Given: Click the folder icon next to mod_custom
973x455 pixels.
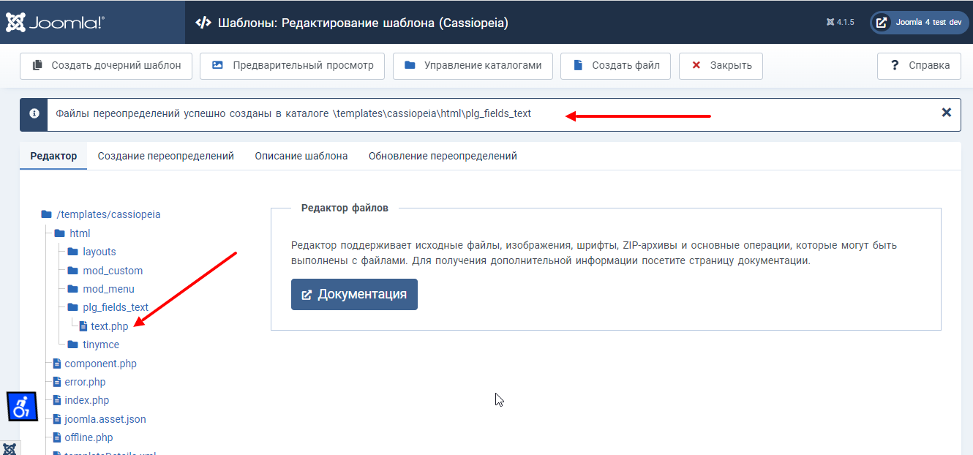Looking at the screenshot, I should (x=73, y=271).
